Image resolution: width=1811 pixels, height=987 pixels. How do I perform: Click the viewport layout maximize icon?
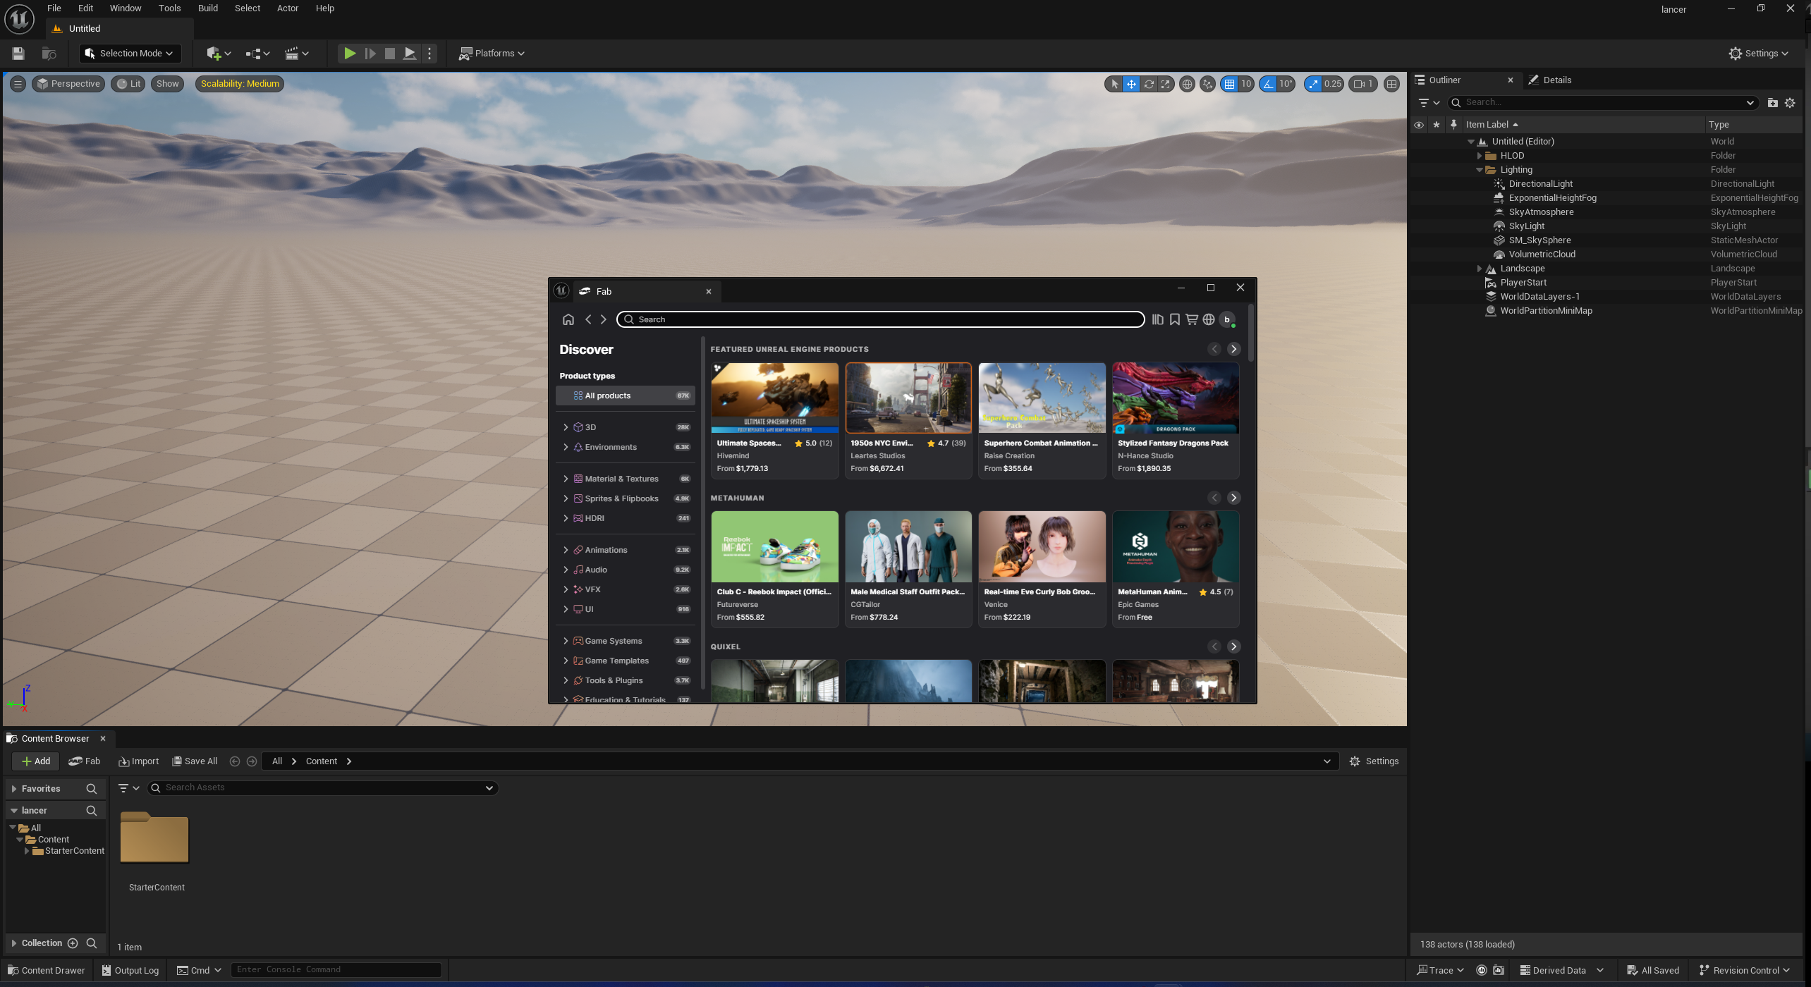point(1391,84)
